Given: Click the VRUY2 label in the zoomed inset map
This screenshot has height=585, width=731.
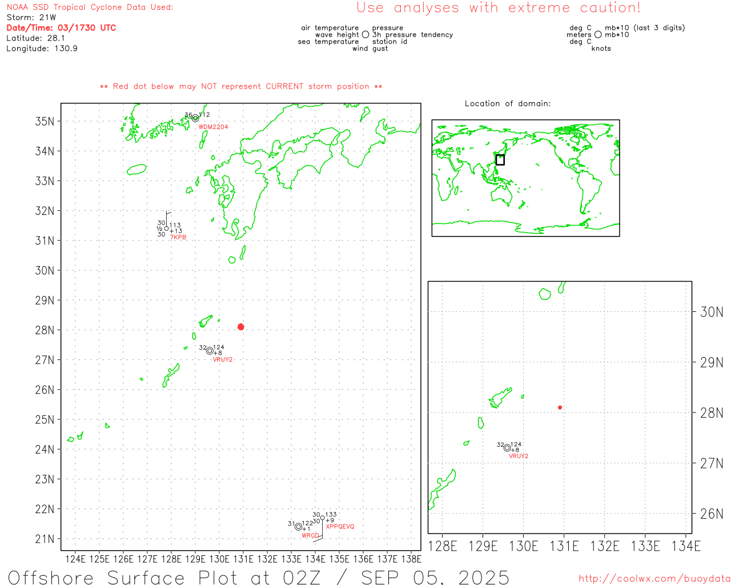Looking at the screenshot, I should [519, 456].
